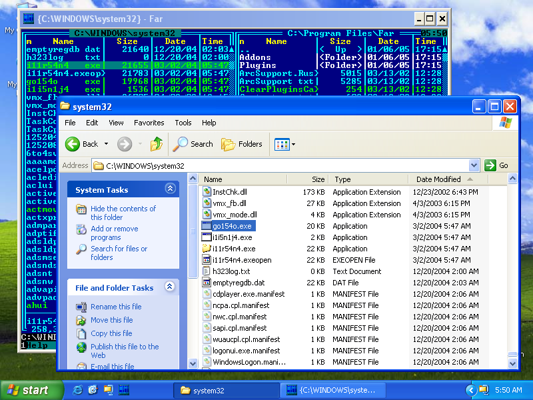Select Addons folder in Far right panel

coord(255,57)
